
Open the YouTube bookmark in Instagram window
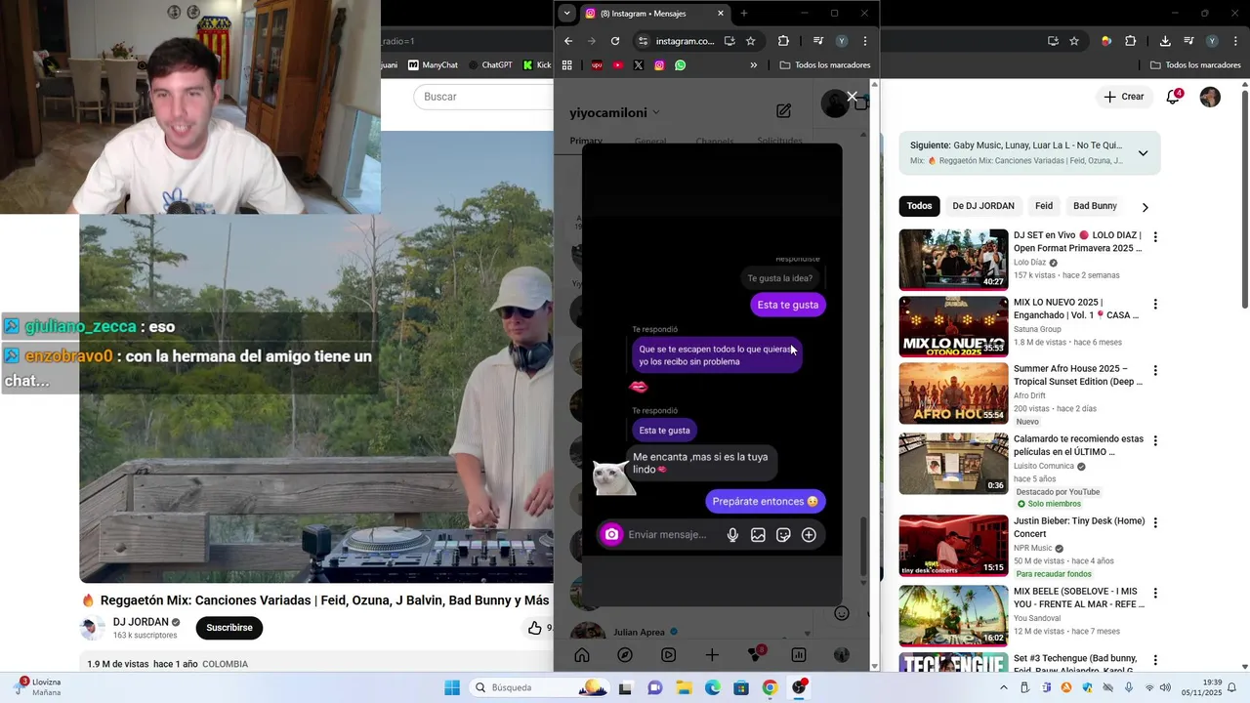pos(617,65)
